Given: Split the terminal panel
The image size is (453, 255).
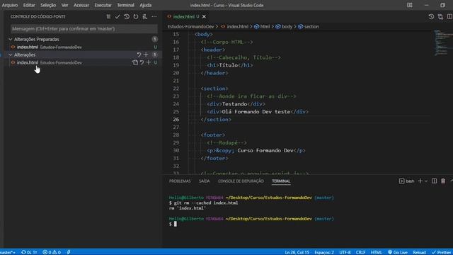Looking at the screenshot, I should (x=434, y=181).
